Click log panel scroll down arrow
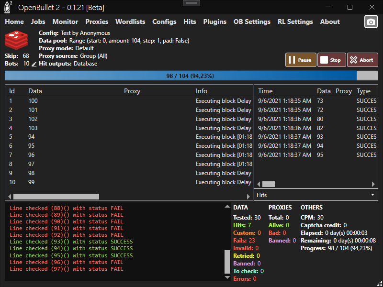Screen dimensions: 383x287 [x=227, y=277]
